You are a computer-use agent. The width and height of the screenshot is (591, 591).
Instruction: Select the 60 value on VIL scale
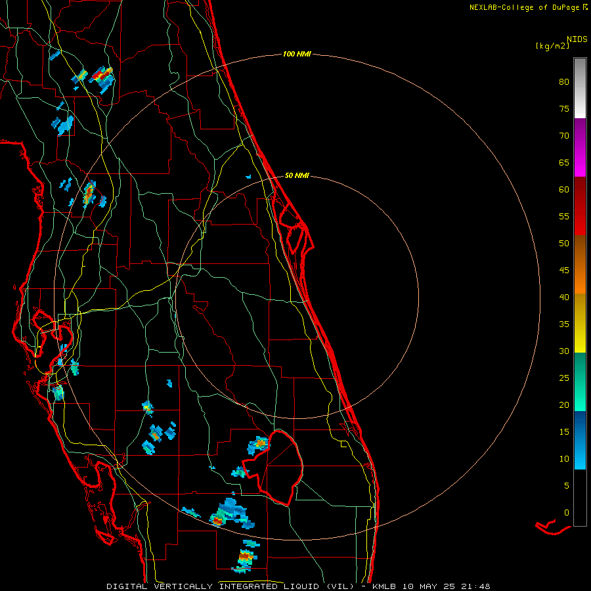[564, 190]
